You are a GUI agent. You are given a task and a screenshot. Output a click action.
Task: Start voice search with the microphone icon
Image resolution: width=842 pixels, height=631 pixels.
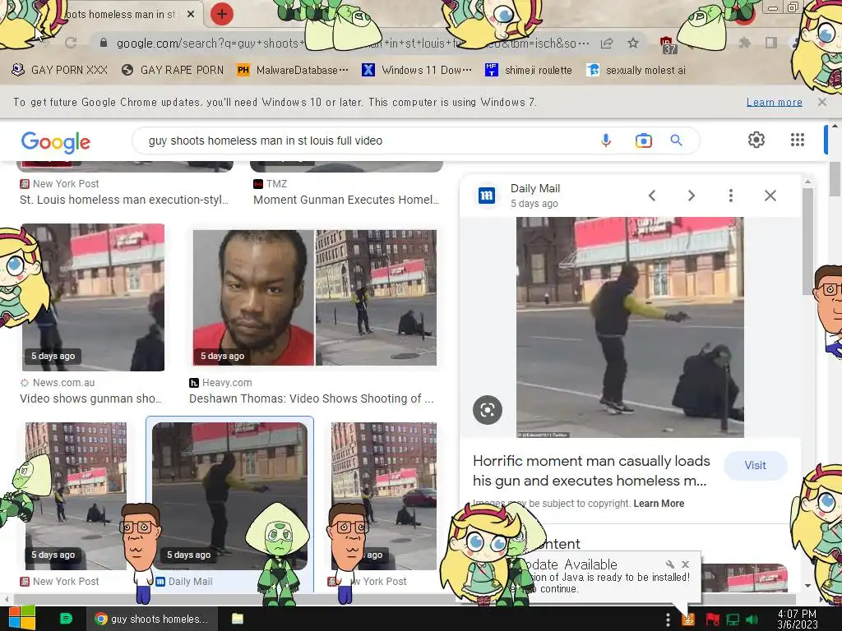[606, 140]
